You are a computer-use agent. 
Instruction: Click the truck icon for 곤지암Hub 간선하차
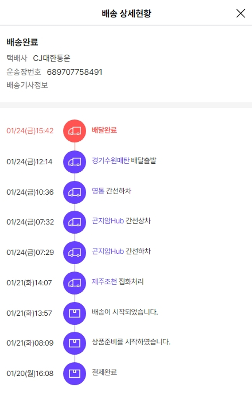tap(75, 252)
